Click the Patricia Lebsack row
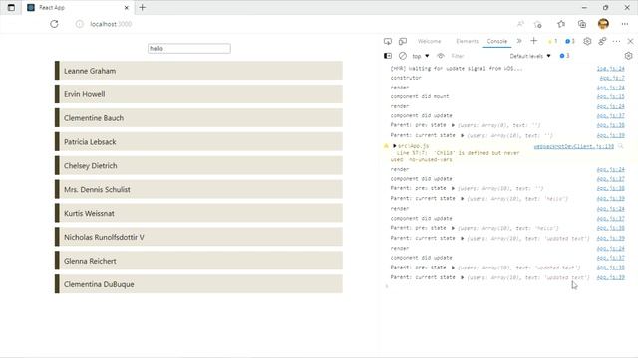This screenshot has height=358, width=638. click(199, 141)
